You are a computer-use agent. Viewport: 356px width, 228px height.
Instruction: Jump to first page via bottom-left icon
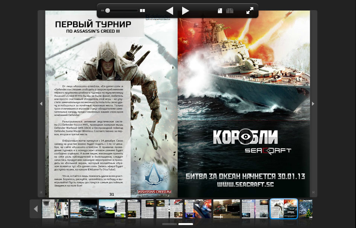(41, 192)
